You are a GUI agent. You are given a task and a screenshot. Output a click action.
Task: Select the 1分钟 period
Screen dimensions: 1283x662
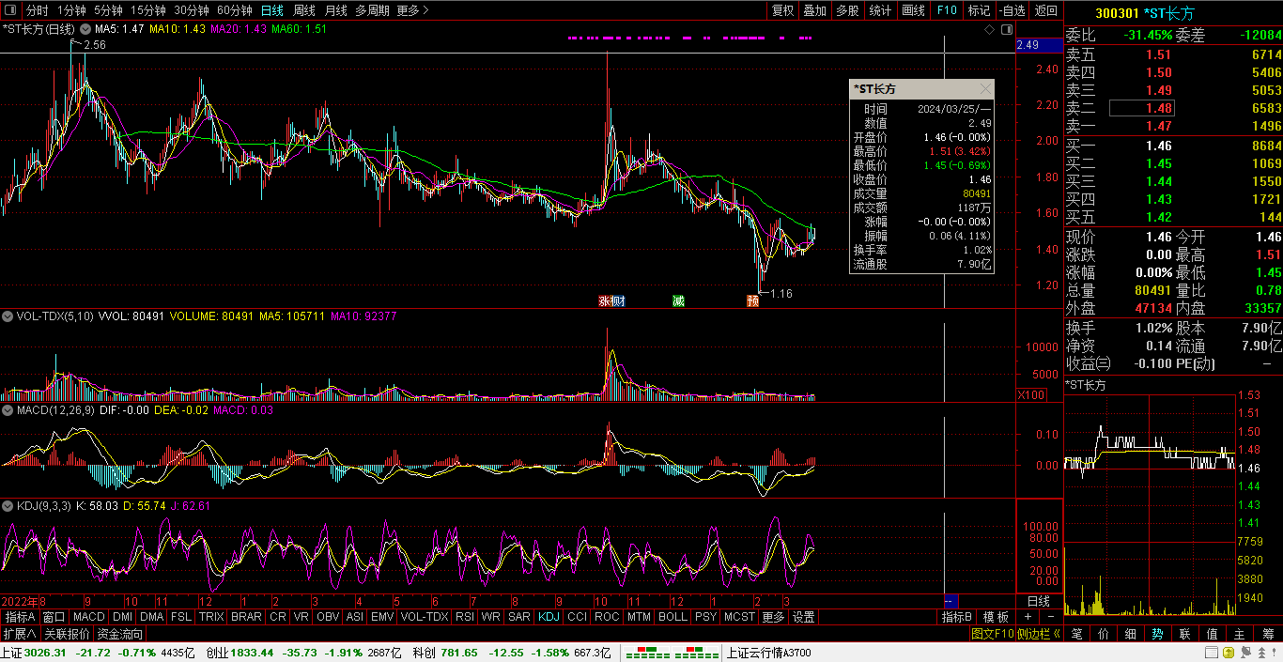click(x=72, y=10)
